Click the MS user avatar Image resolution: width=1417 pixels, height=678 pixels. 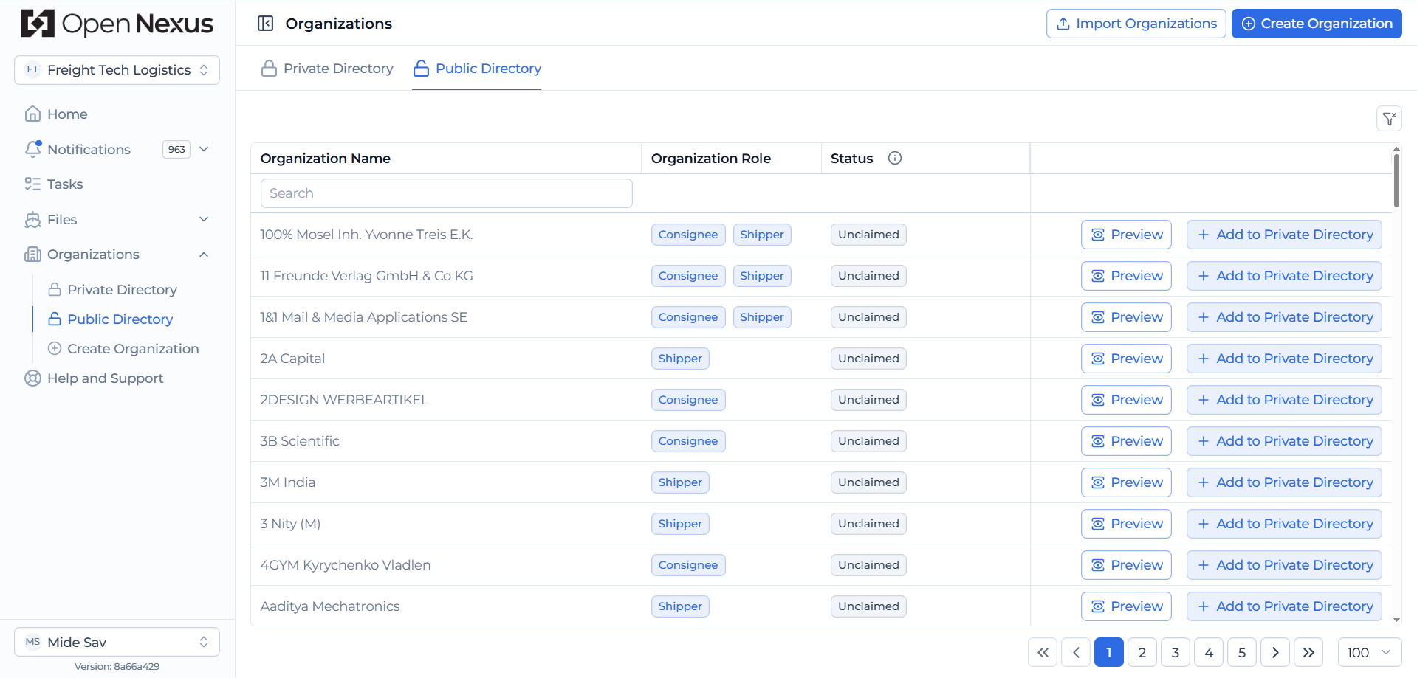tap(32, 642)
